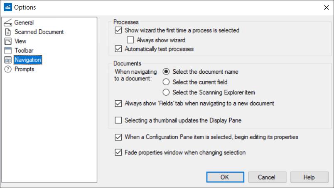Enable Selecting a thumbnail updates Display Pane
The width and height of the screenshot is (334, 188).
[x=118, y=121]
